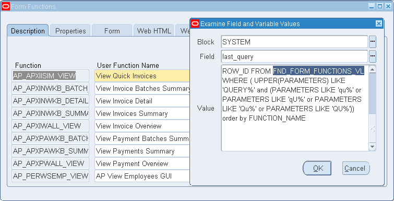Click the Field input containing last_query
Viewport: 394px width, 201px height.
[294, 56]
